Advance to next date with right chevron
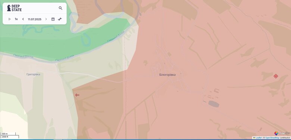 point(46,19)
